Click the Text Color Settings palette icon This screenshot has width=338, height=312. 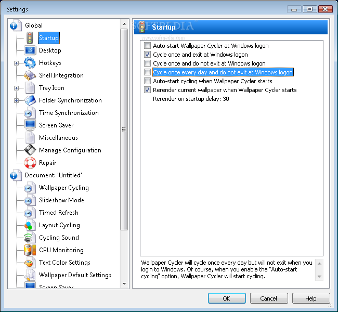coord(30,263)
